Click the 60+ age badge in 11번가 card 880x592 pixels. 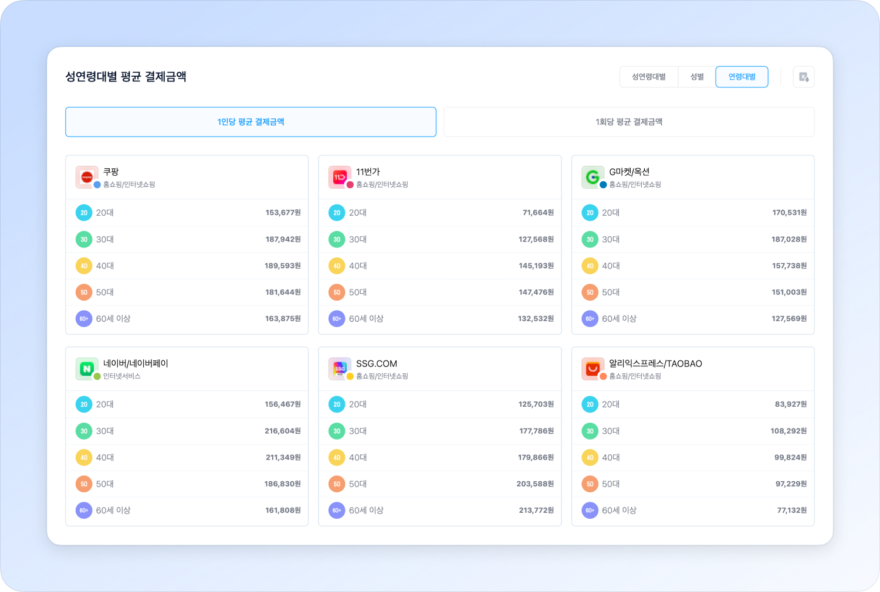tap(337, 319)
